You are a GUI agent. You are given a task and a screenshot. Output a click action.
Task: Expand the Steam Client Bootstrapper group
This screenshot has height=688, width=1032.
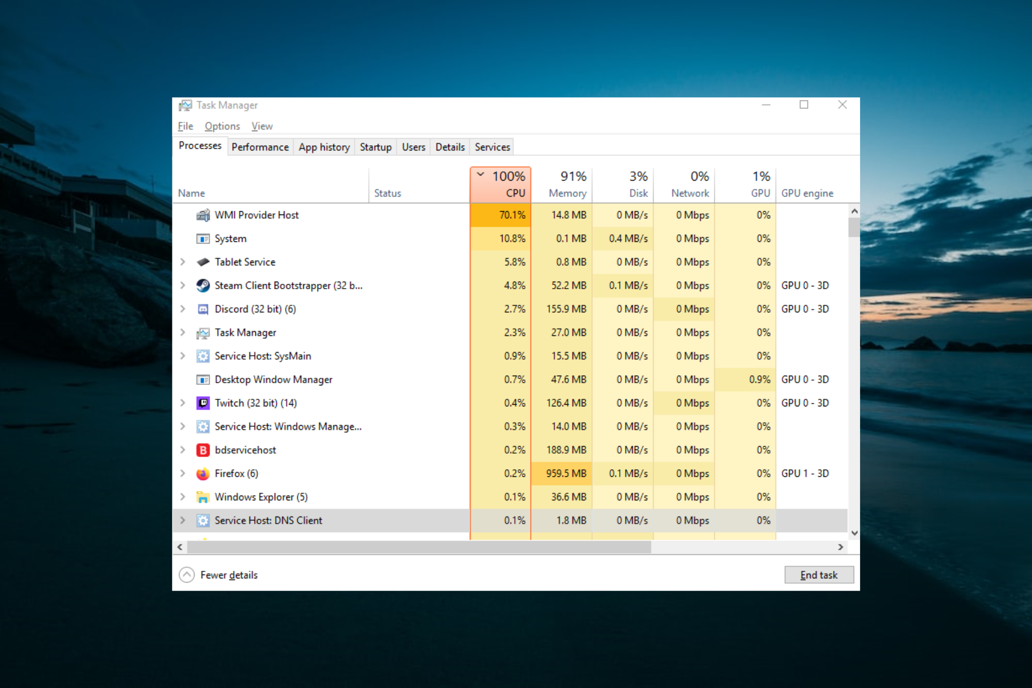183,285
